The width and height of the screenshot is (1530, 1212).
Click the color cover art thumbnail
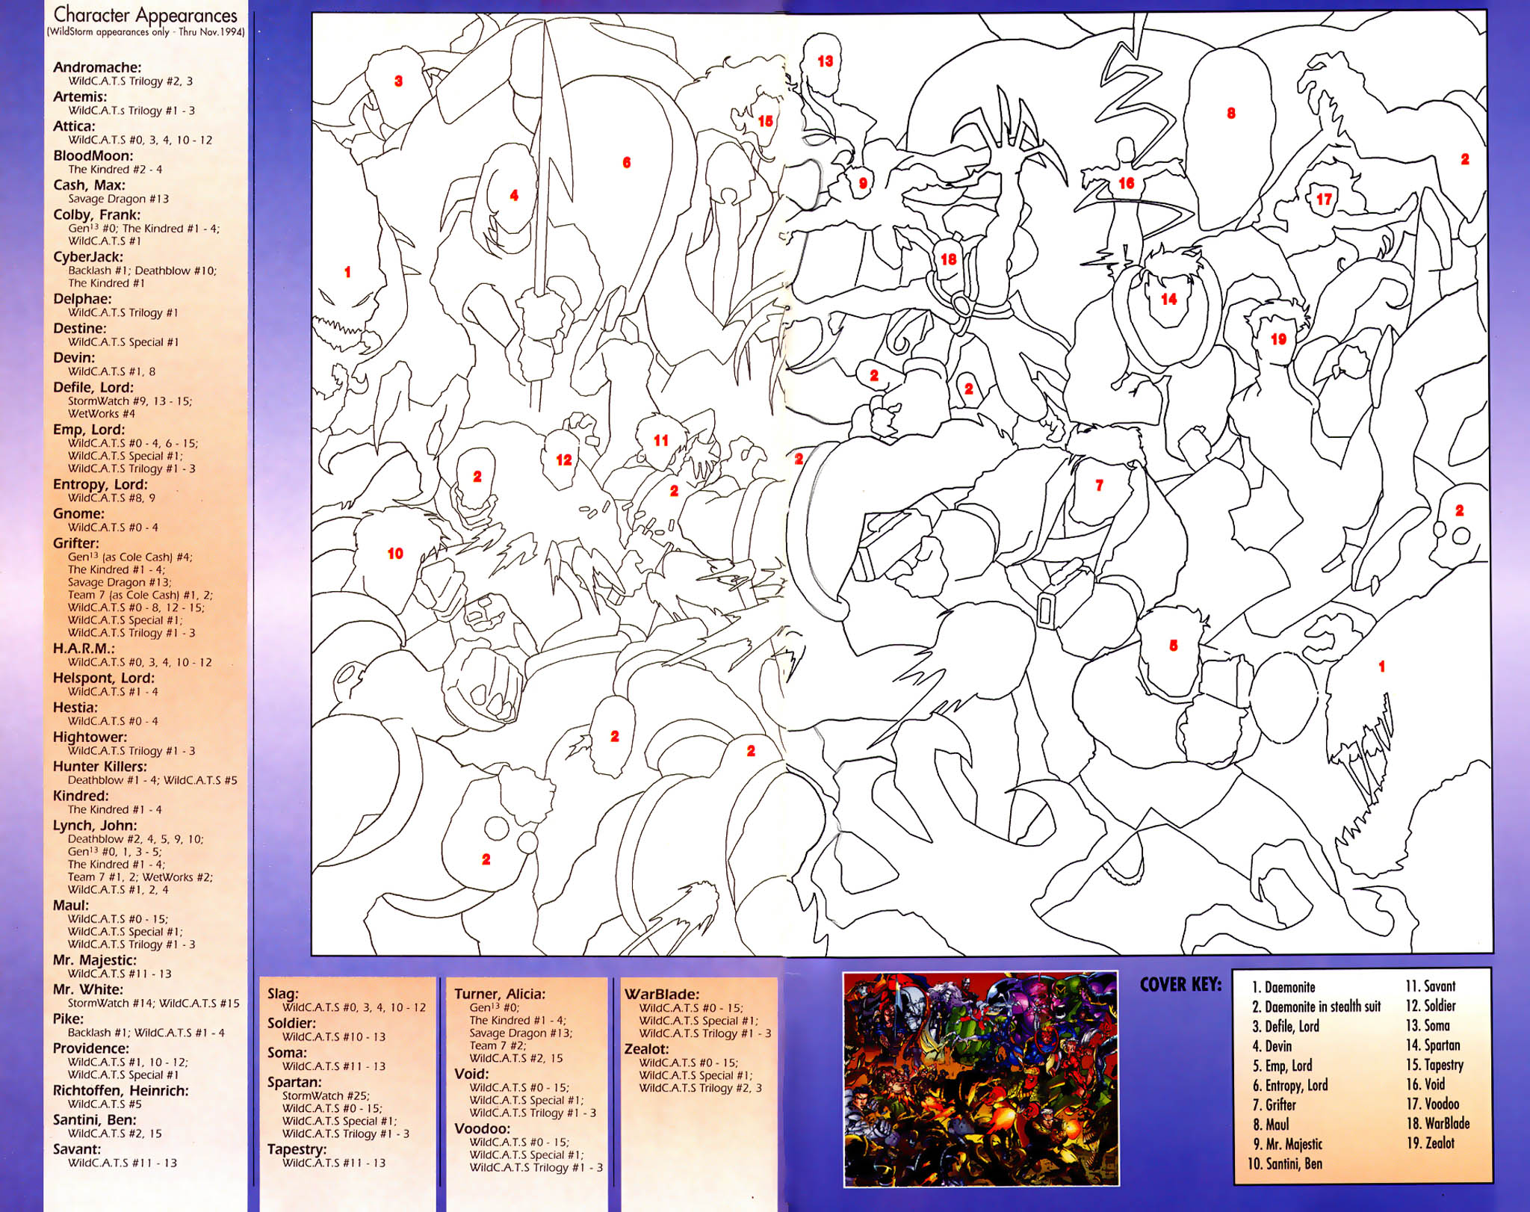pyautogui.click(x=981, y=1078)
